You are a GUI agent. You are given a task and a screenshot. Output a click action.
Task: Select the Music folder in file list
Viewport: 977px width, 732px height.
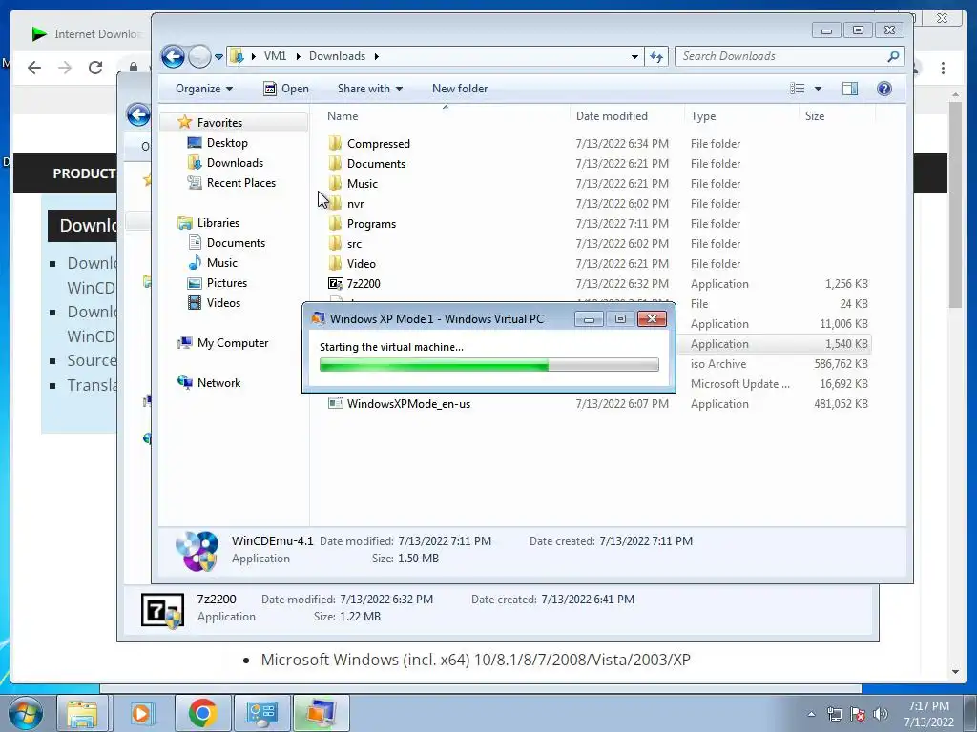pyautogui.click(x=362, y=184)
